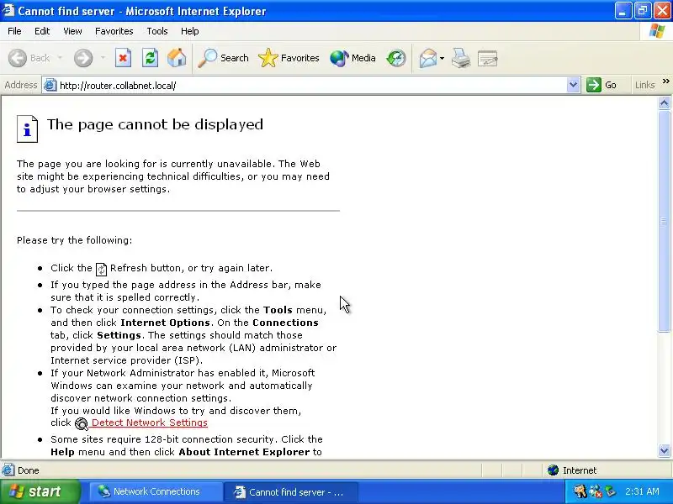
Task: Click the heading 'The page cannot be displayed'
Action: [155, 124]
